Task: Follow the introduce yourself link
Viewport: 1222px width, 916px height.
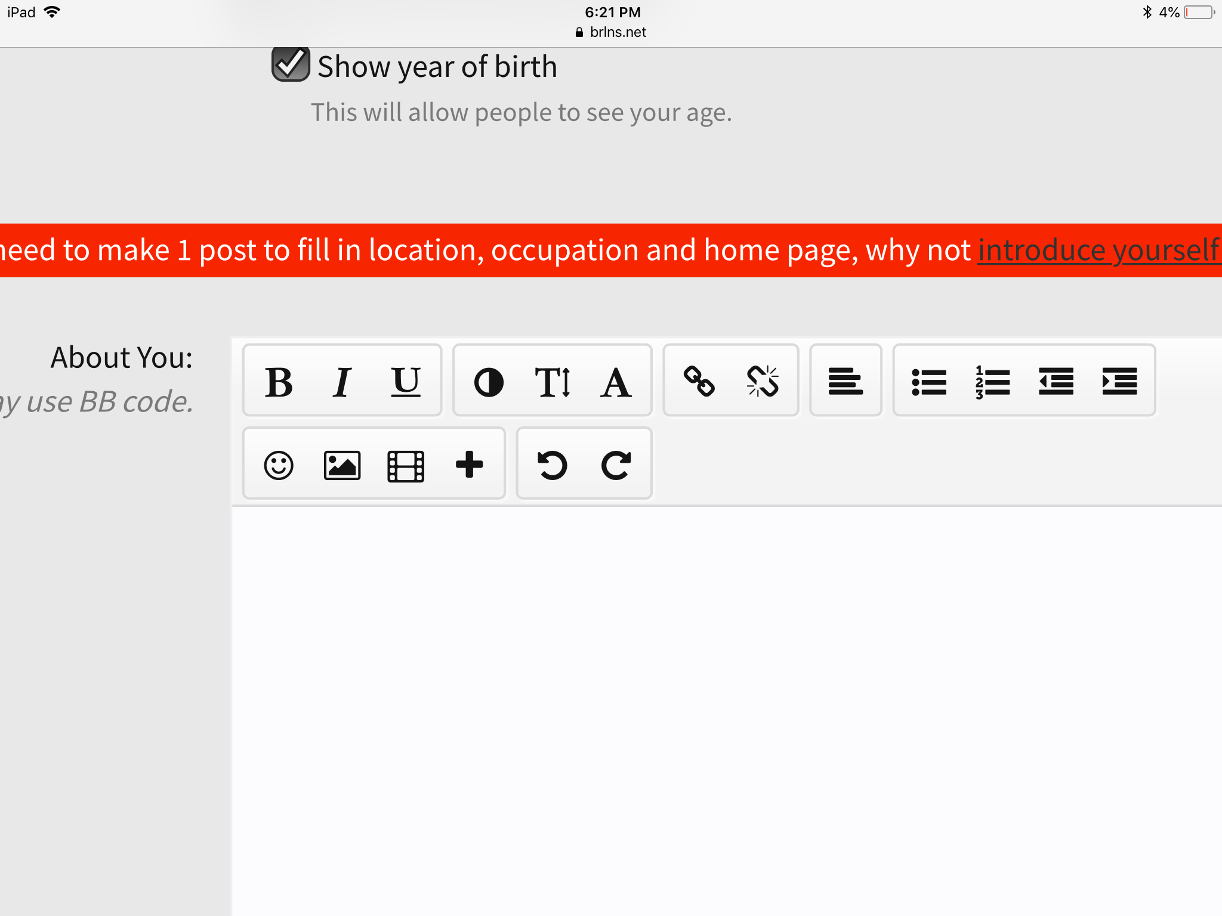Action: tap(1100, 250)
